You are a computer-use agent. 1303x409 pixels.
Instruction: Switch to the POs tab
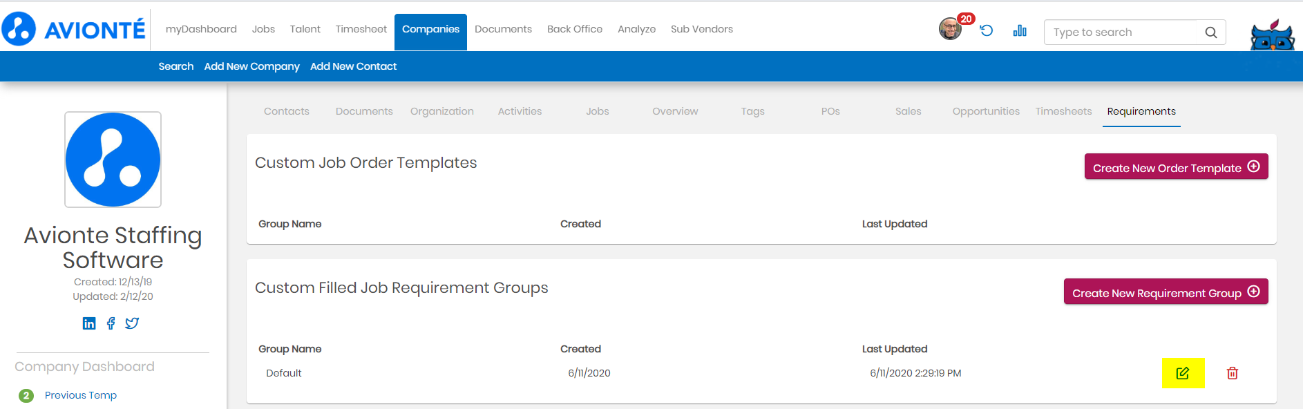(x=830, y=111)
